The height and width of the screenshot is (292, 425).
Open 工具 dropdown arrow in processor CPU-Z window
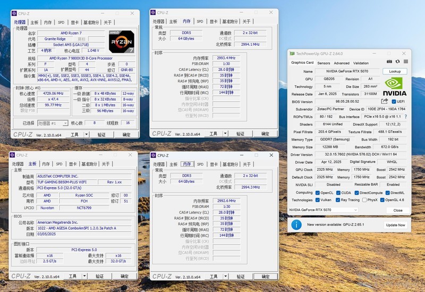coord(87,135)
